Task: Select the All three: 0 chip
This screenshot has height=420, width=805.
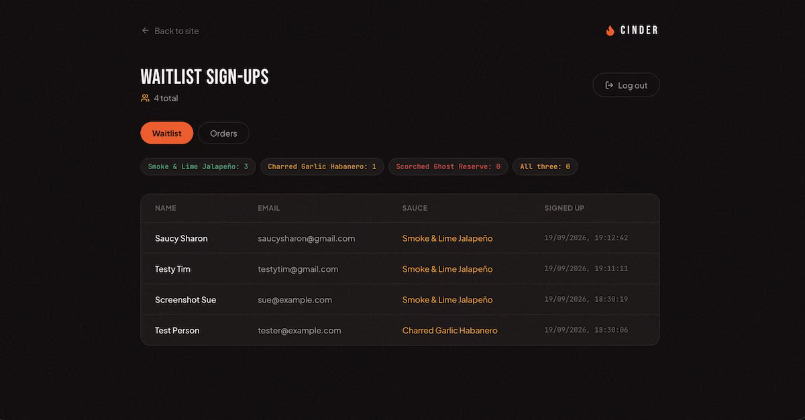Action: pos(545,166)
